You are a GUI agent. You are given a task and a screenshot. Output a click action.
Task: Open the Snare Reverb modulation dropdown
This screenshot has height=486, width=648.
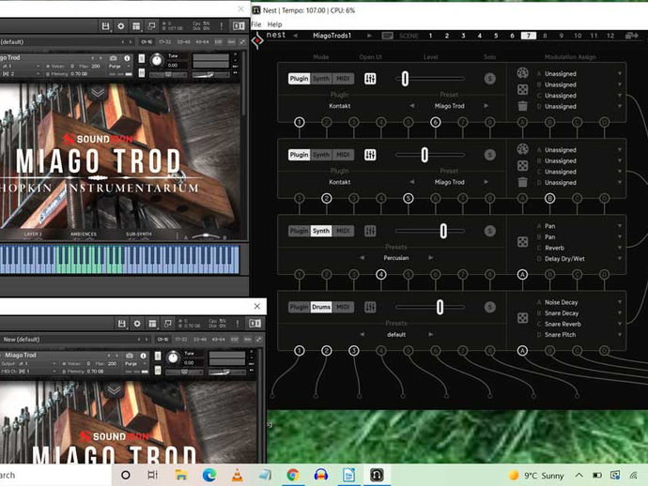[x=579, y=324]
